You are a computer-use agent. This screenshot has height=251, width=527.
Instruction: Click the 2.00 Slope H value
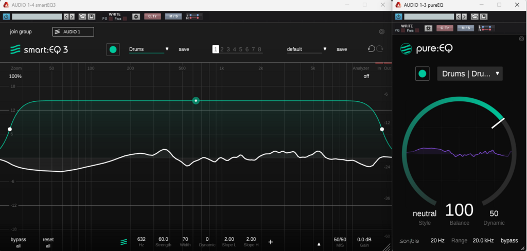(x=251, y=239)
